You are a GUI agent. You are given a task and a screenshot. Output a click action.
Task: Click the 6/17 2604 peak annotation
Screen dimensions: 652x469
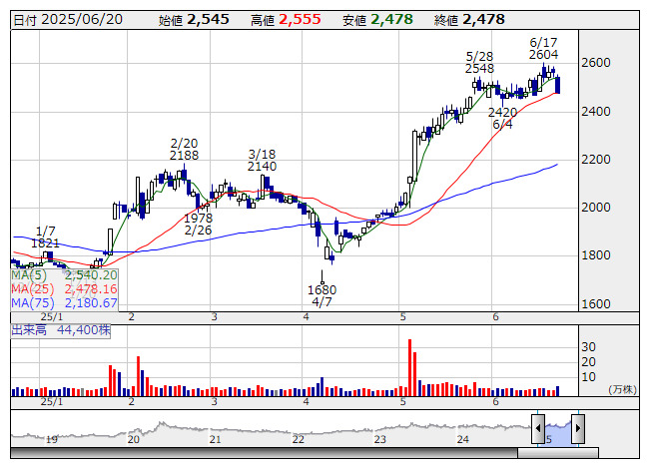pyautogui.click(x=543, y=49)
